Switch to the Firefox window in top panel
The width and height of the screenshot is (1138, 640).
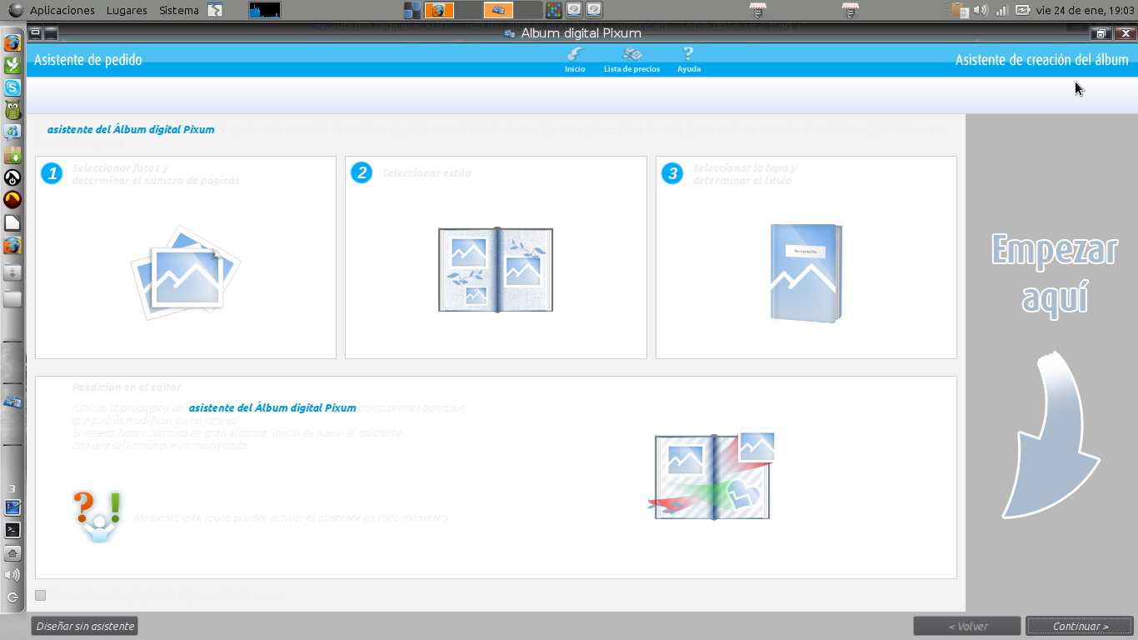pyautogui.click(x=439, y=10)
